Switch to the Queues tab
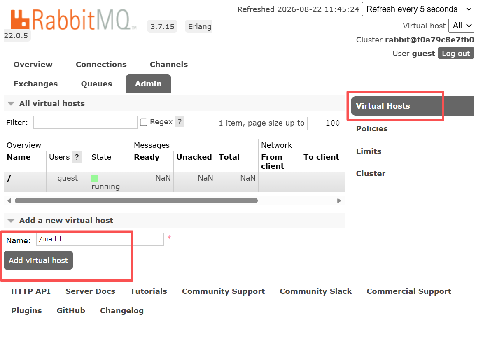483x347 pixels. coord(96,84)
